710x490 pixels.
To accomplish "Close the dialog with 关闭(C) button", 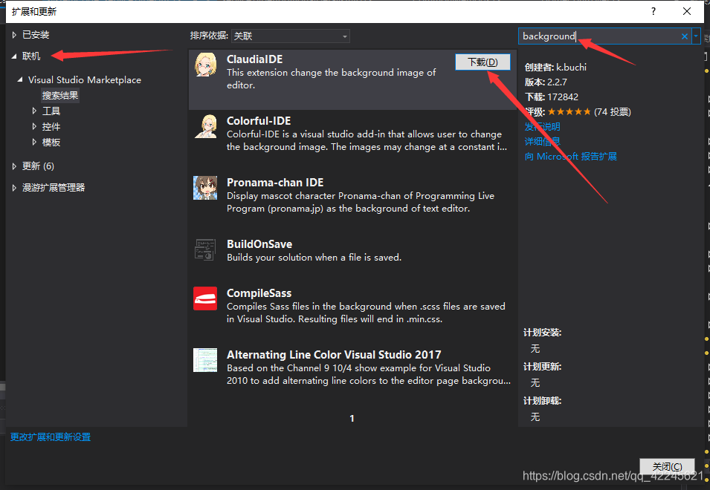I will (x=667, y=466).
